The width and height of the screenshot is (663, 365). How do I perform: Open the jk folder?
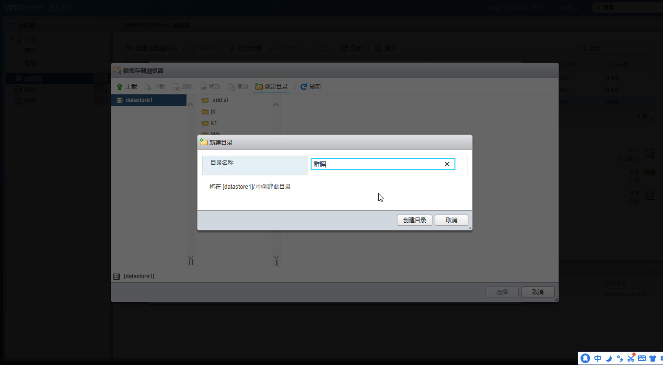[x=213, y=112]
